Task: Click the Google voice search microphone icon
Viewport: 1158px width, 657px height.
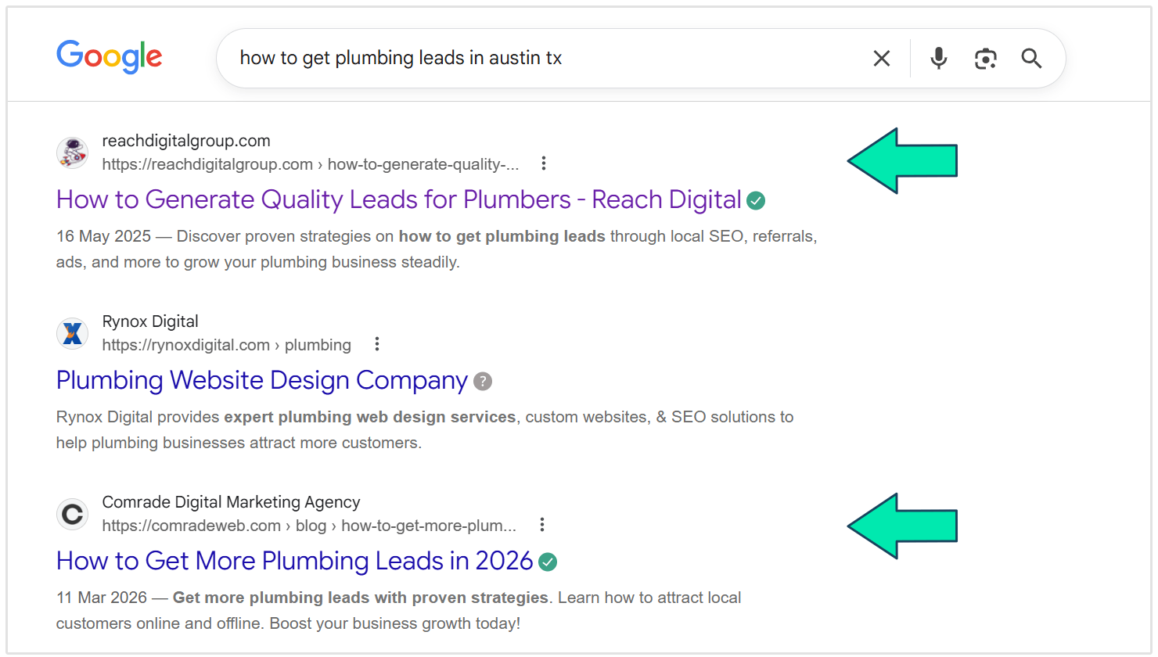Action: point(938,58)
